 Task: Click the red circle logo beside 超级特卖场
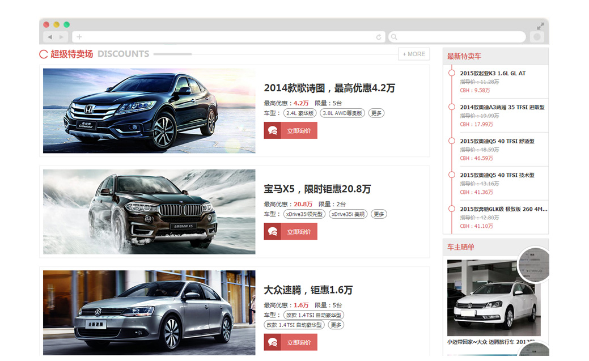tap(44, 54)
